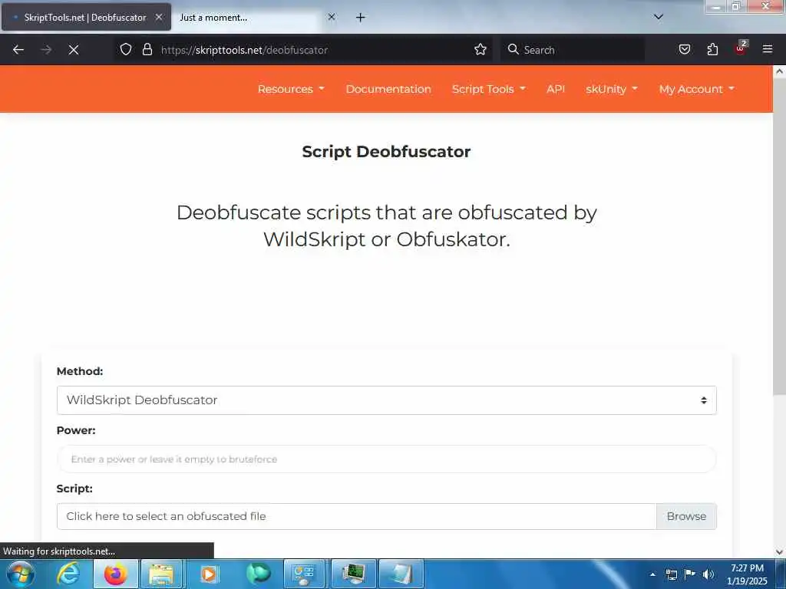The width and height of the screenshot is (786, 589).
Task: Go back using the browser back arrow
Action: (18, 50)
